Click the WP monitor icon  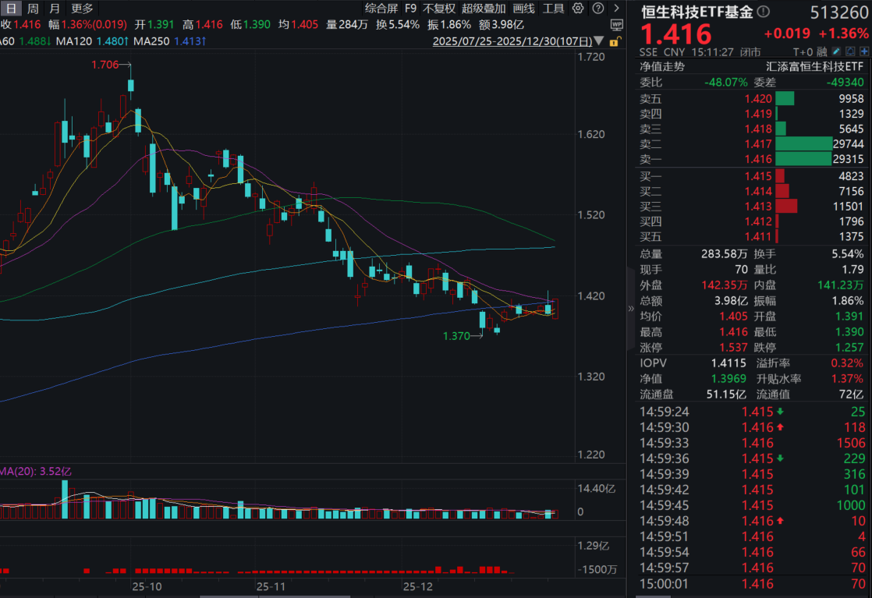(x=617, y=24)
